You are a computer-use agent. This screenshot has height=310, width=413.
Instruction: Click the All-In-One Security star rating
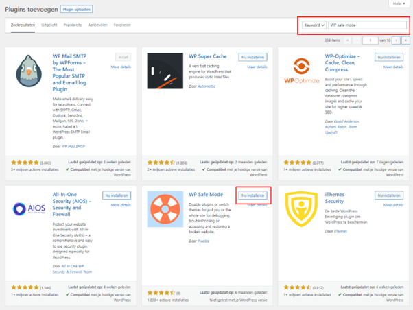[x=25, y=287]
